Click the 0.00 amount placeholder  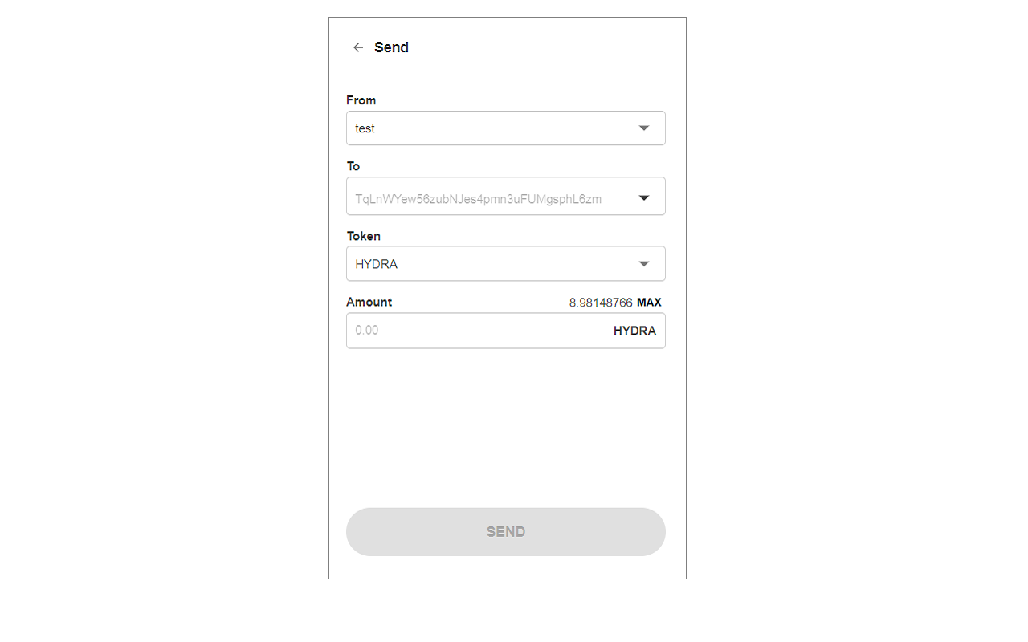367,331
